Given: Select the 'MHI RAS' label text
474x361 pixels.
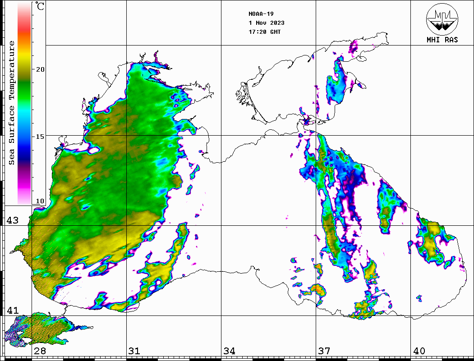Looking at the screenshot, I should point(442,40).
